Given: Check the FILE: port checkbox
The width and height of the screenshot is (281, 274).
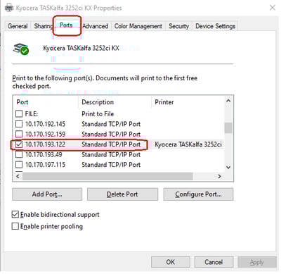Looking at the screenshot, I should 19,114.
